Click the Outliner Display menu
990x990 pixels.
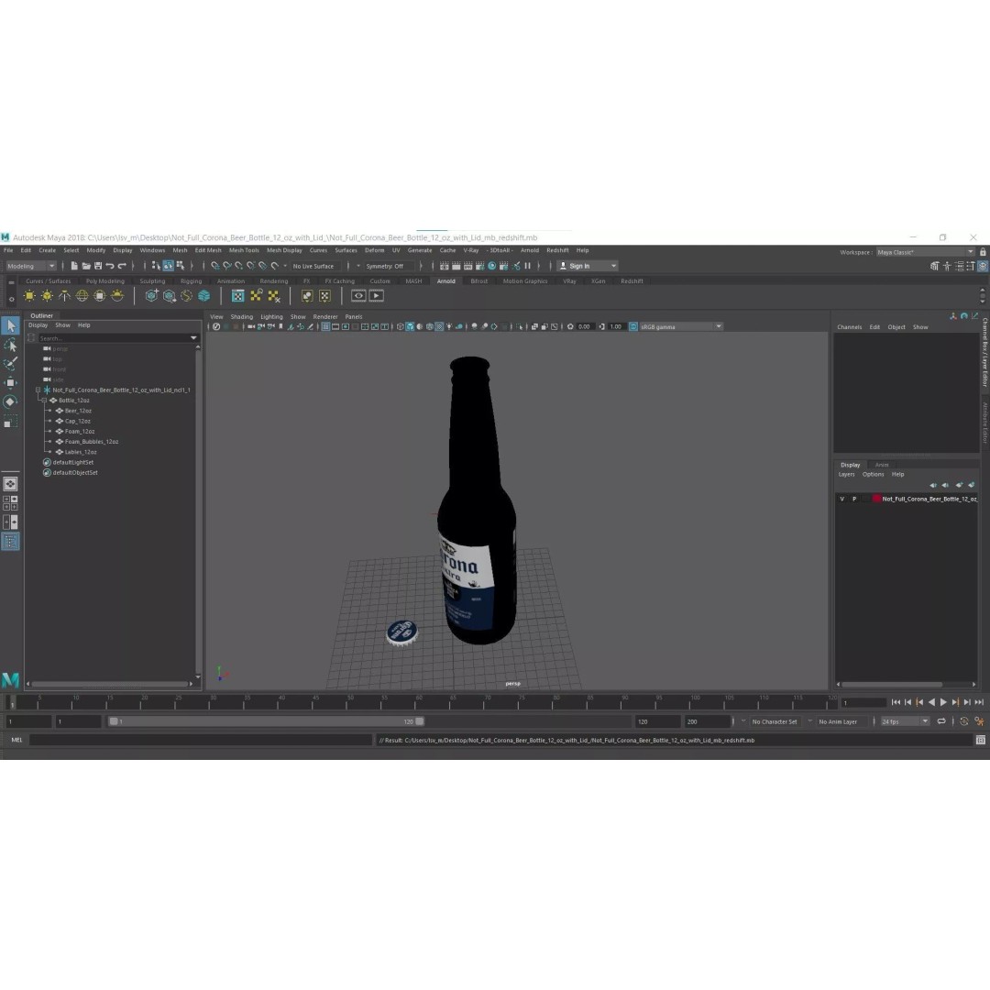pos(38,325)
